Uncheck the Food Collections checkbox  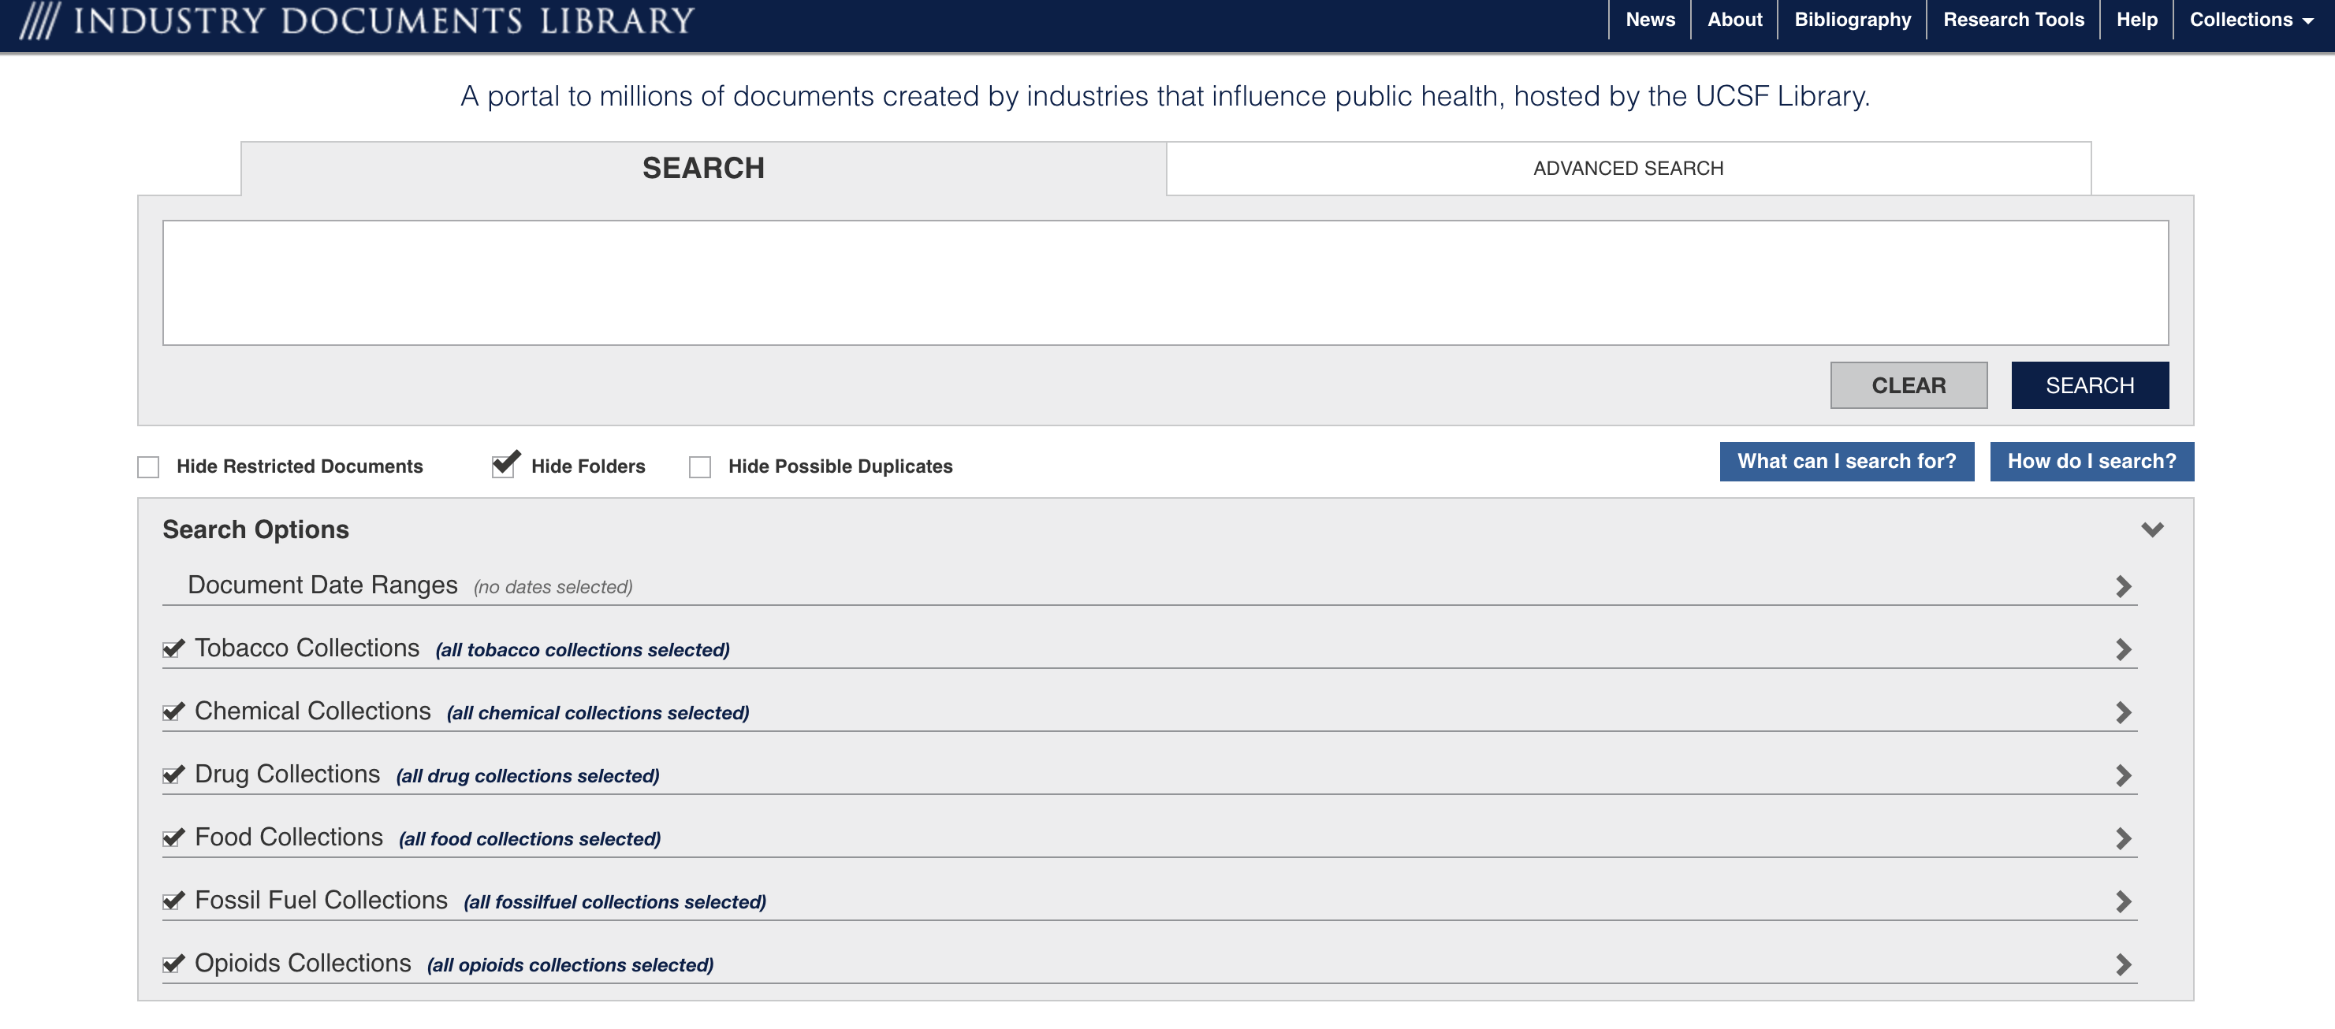(x=173, y=837)
